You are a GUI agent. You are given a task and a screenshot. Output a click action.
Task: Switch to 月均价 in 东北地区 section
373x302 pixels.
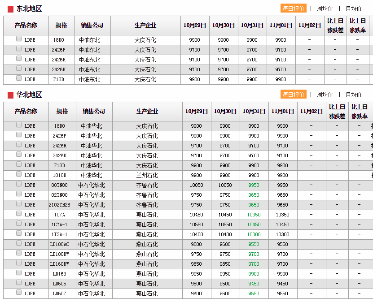point(353,9)
